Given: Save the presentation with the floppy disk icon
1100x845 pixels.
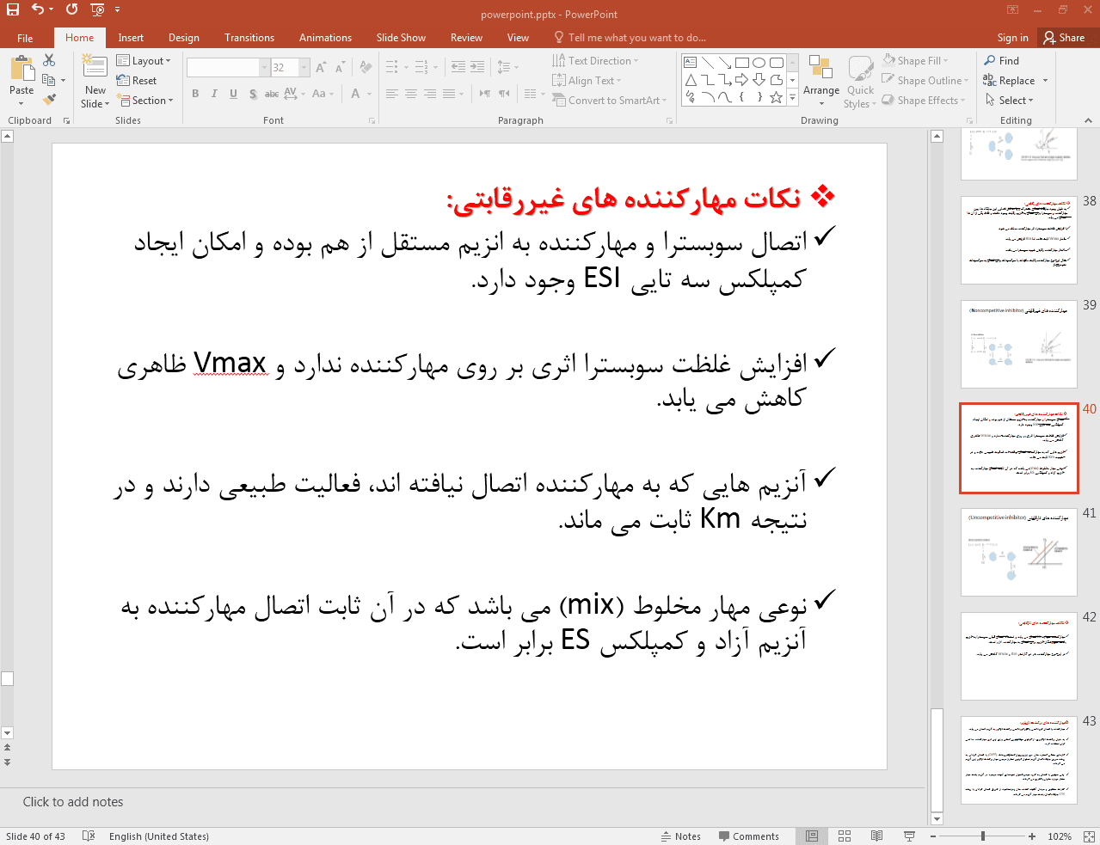Looking at the screenshot, I should [13, 9].
